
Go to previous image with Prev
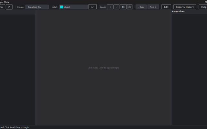(x=141, y=7)
